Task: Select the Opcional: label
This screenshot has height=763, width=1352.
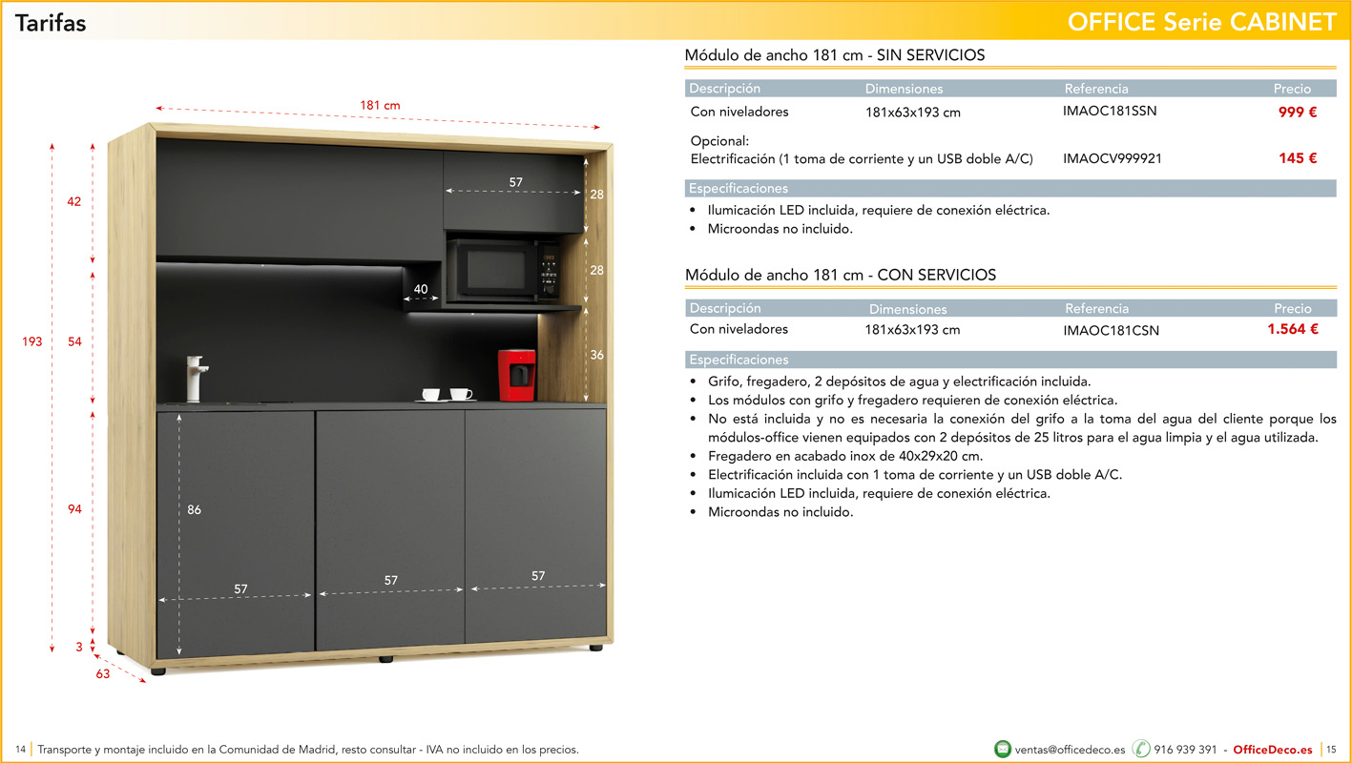Action: [720, 141]
